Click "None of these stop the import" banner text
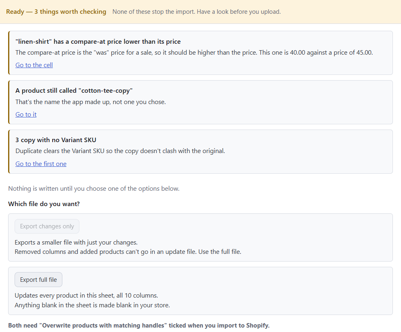 pyautogui.click(x=197, y=12)
